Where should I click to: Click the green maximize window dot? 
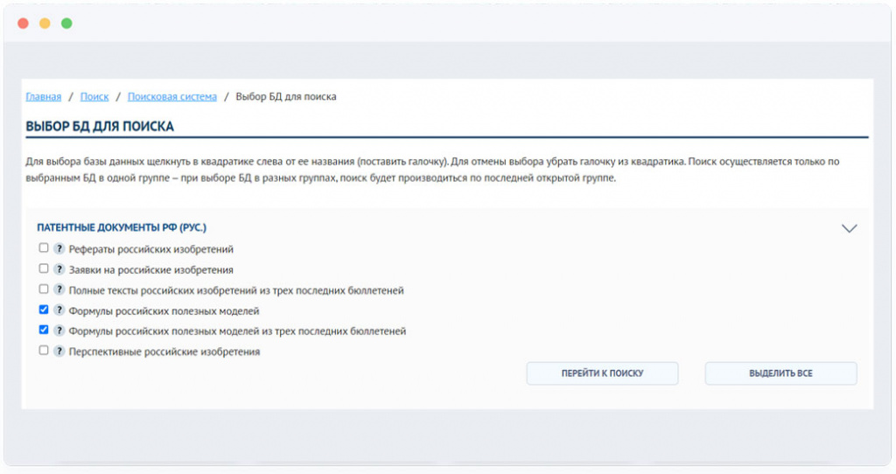point(66,24)
